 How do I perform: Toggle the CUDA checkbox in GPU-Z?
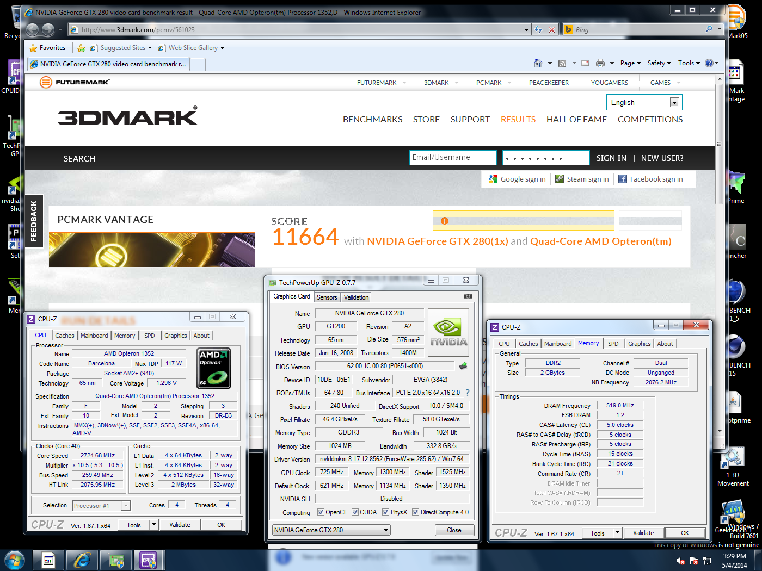point(355,512)
